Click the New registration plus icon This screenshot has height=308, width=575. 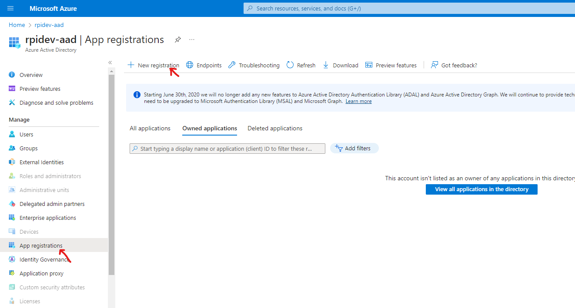click(x=131, y=65)
